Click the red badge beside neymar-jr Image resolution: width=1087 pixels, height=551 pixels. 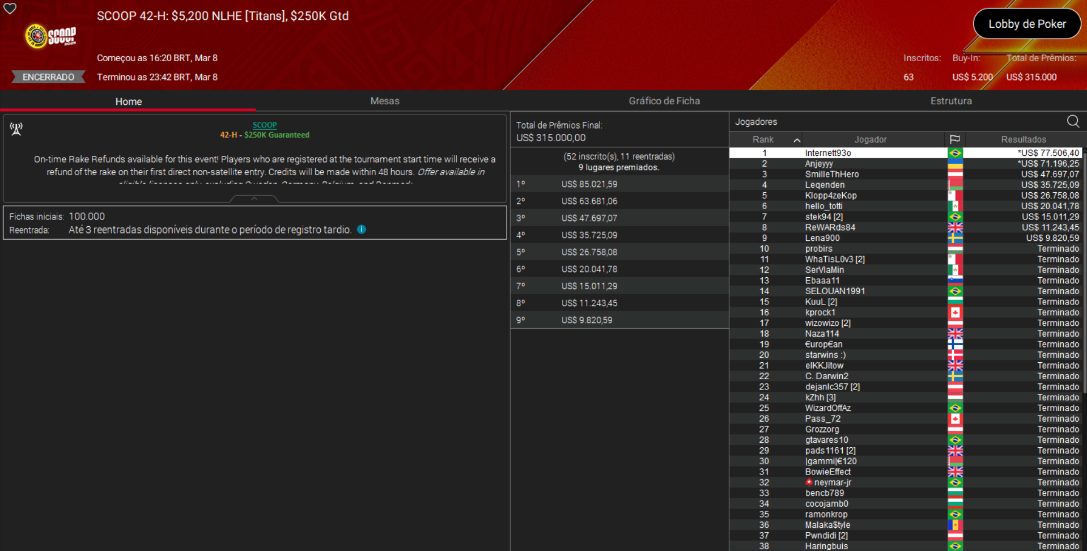pyautogui.click(x=809, y=482)
